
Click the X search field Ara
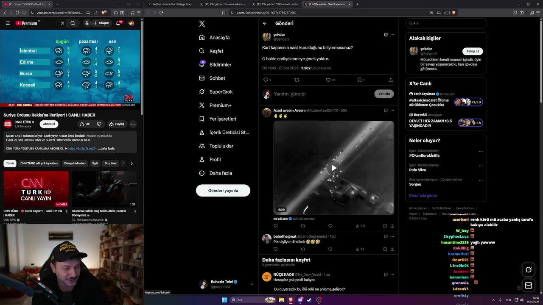446,23
